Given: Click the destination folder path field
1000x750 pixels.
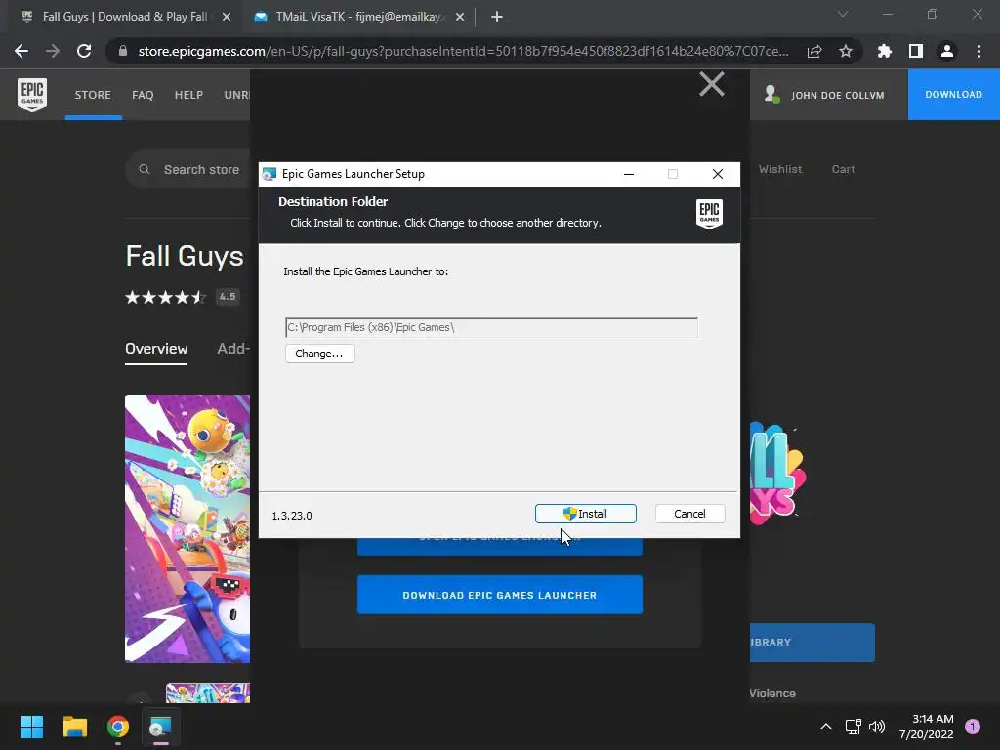Looking at the screenshot, I should [x=491, y=327].
